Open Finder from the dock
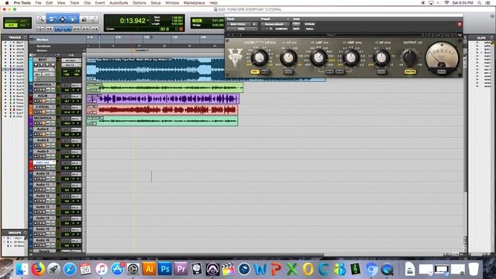Image resolution: width=496 pixels, height=279 pixels. 22,269
